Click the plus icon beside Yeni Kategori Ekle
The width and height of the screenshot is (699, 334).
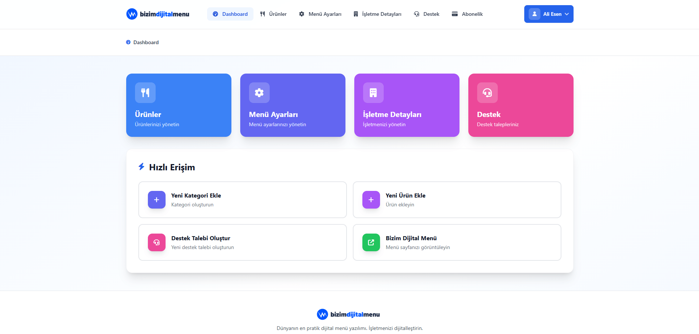(x=157, y=200)
